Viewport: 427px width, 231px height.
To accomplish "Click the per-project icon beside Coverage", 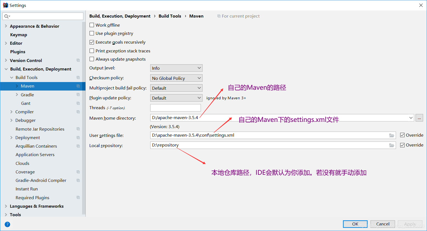I will (x=78, y=172).
